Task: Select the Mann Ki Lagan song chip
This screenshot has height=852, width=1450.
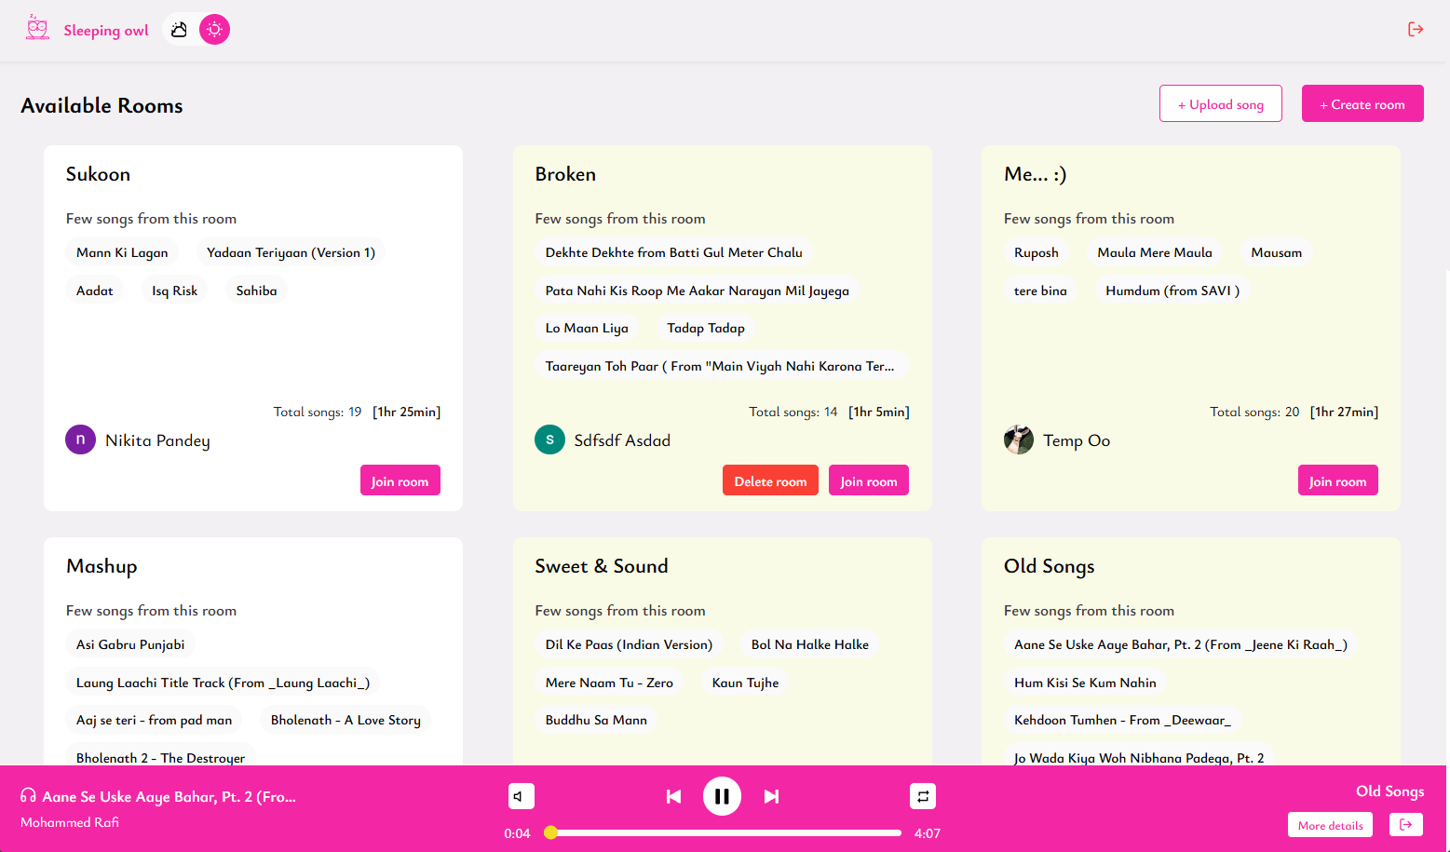Action: pyautogui.click(x=122, y=252)
